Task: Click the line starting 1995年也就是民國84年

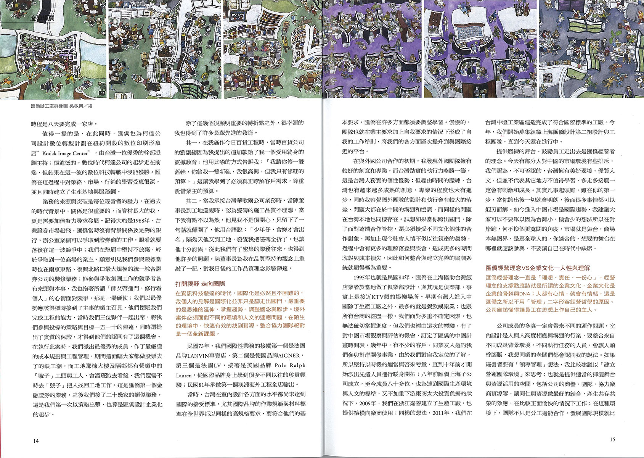Action: [413, 277]
